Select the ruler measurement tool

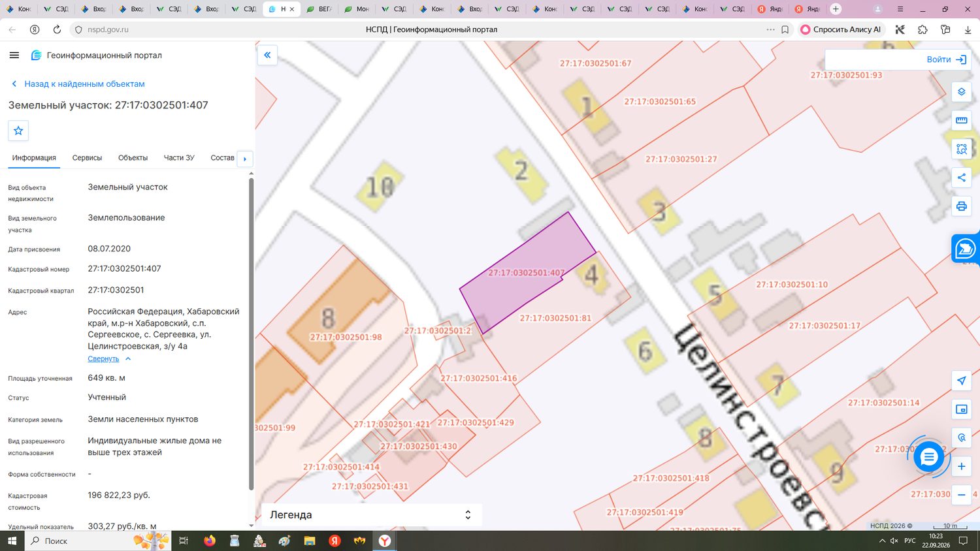click(x=962, y=120)
